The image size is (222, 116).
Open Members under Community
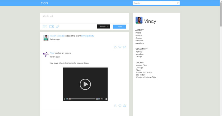coord(140,54)
